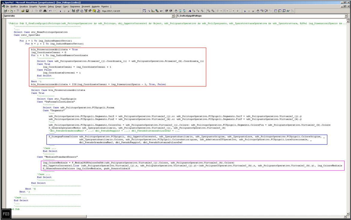Click the Open project folder icon
Screen dimensions: 351x220
pyautogui.click(x=23, y=11)
